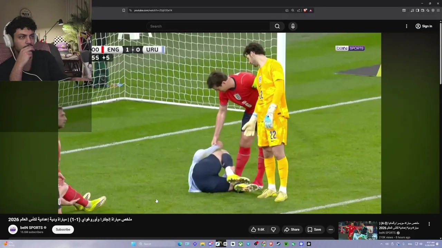Open Brave Wallet icon in toolbar

tap(423, 10)
